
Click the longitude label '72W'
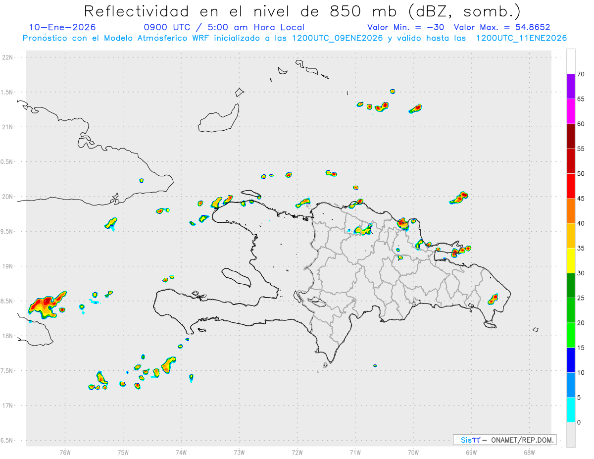(297, 452)
